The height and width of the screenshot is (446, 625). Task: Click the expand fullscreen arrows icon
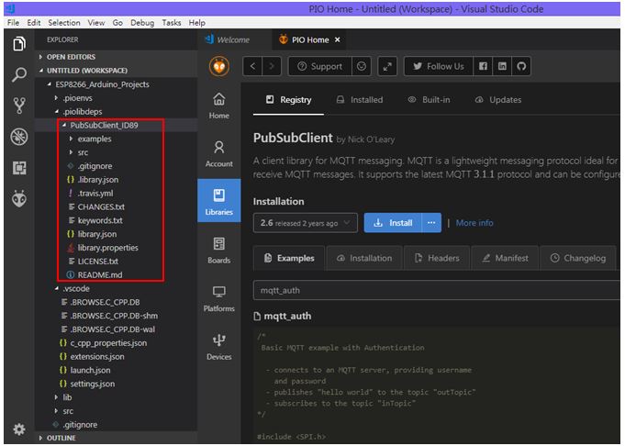pyautogui.click(x=387, y=66)
